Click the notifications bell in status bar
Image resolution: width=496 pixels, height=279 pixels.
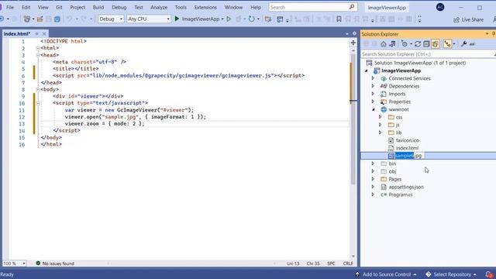489,274
